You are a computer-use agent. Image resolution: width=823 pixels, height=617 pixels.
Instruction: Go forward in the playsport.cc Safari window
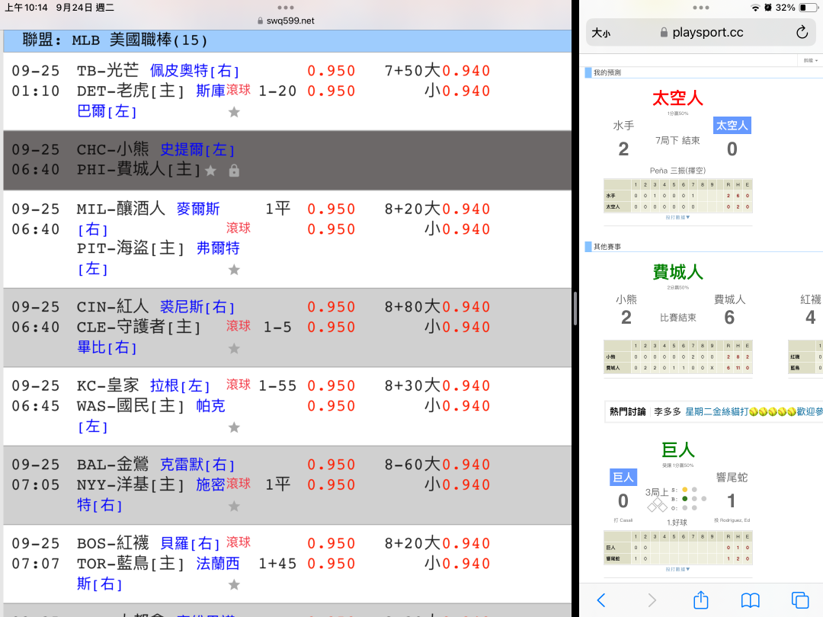(x=652, y=599)
